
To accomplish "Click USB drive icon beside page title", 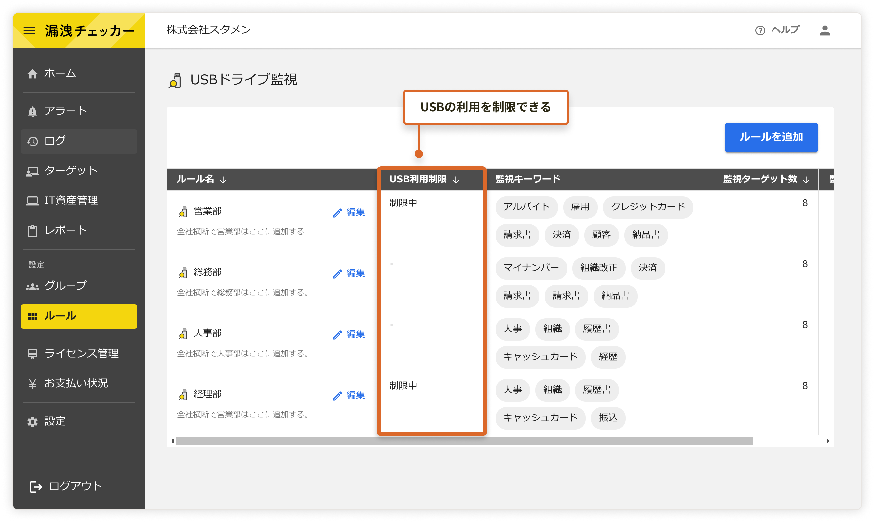I will (175, 80).
